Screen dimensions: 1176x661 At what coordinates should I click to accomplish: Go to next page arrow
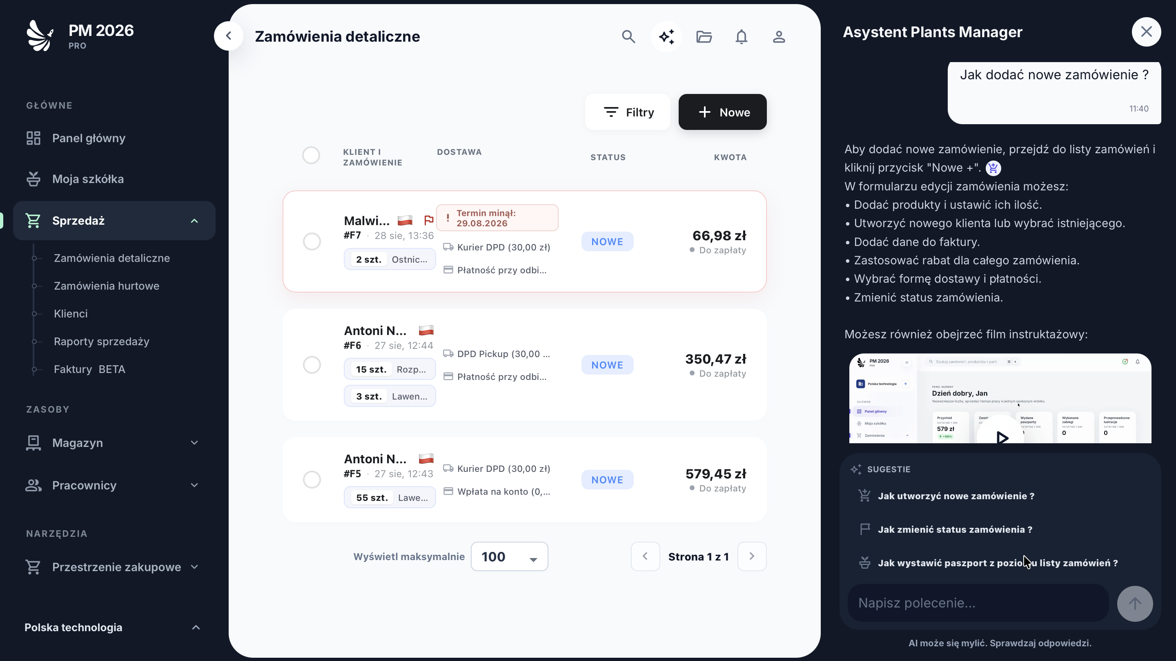tap(752, 556)
